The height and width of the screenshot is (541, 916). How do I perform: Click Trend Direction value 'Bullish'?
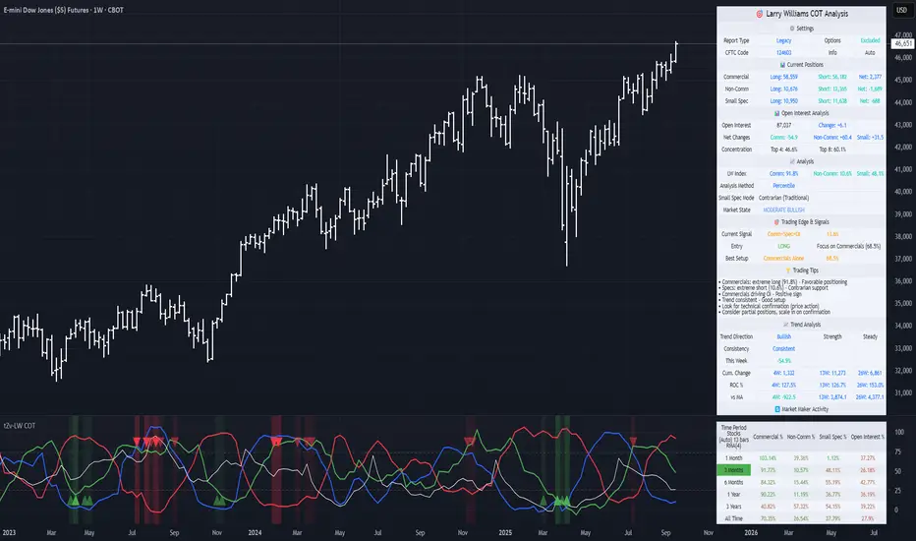pos(783,336)
